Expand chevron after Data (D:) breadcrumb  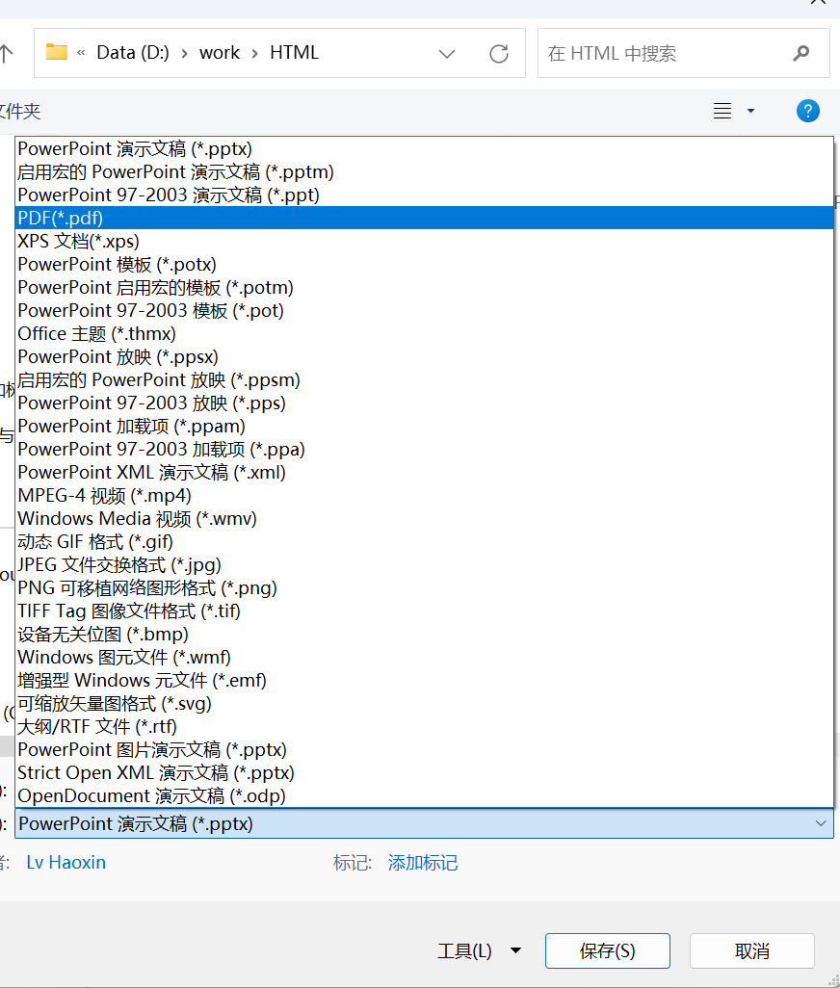coord(184,54)
